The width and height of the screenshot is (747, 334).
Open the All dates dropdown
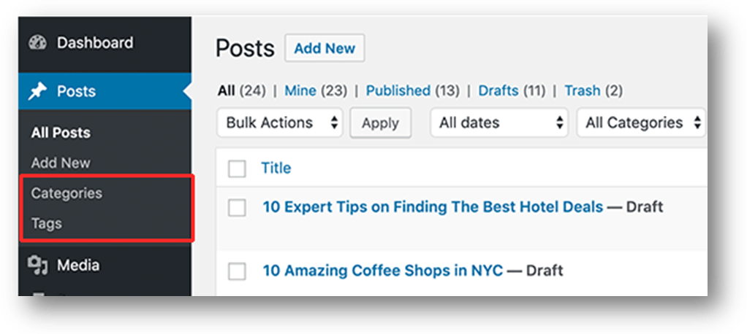498,123
